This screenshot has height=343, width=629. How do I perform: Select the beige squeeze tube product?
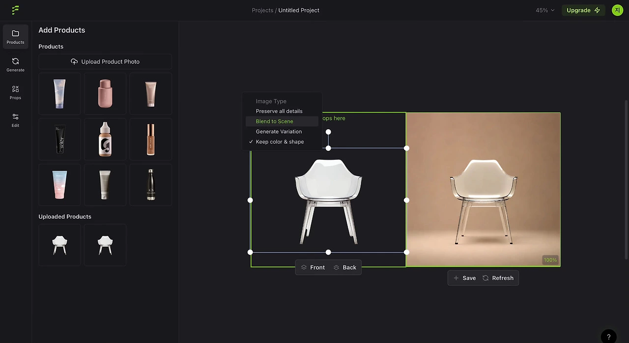151,94
